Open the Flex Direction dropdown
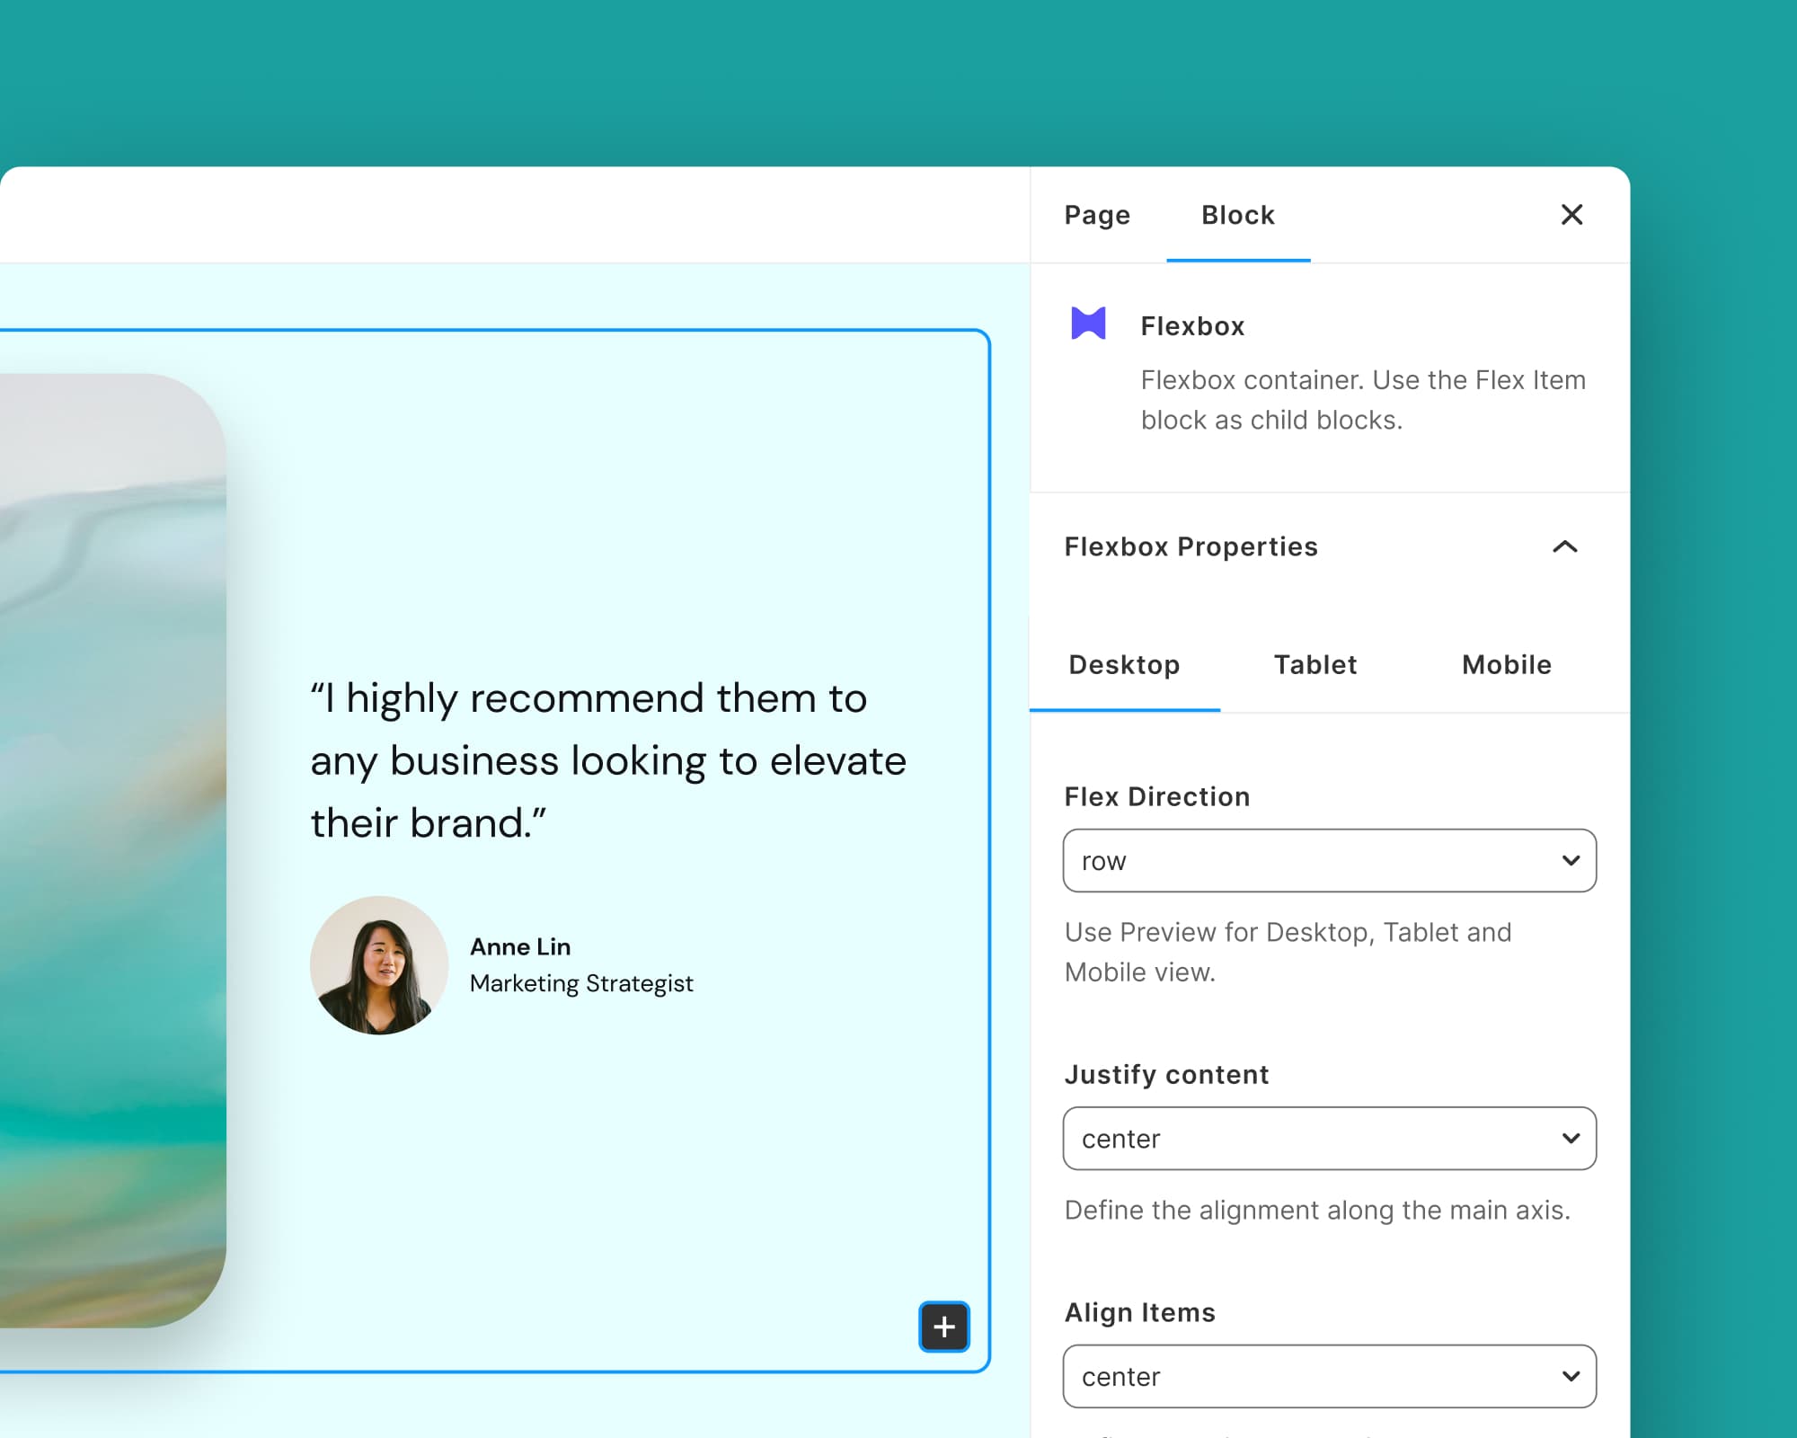1797x1438 pixels. tap(1330, 860)
